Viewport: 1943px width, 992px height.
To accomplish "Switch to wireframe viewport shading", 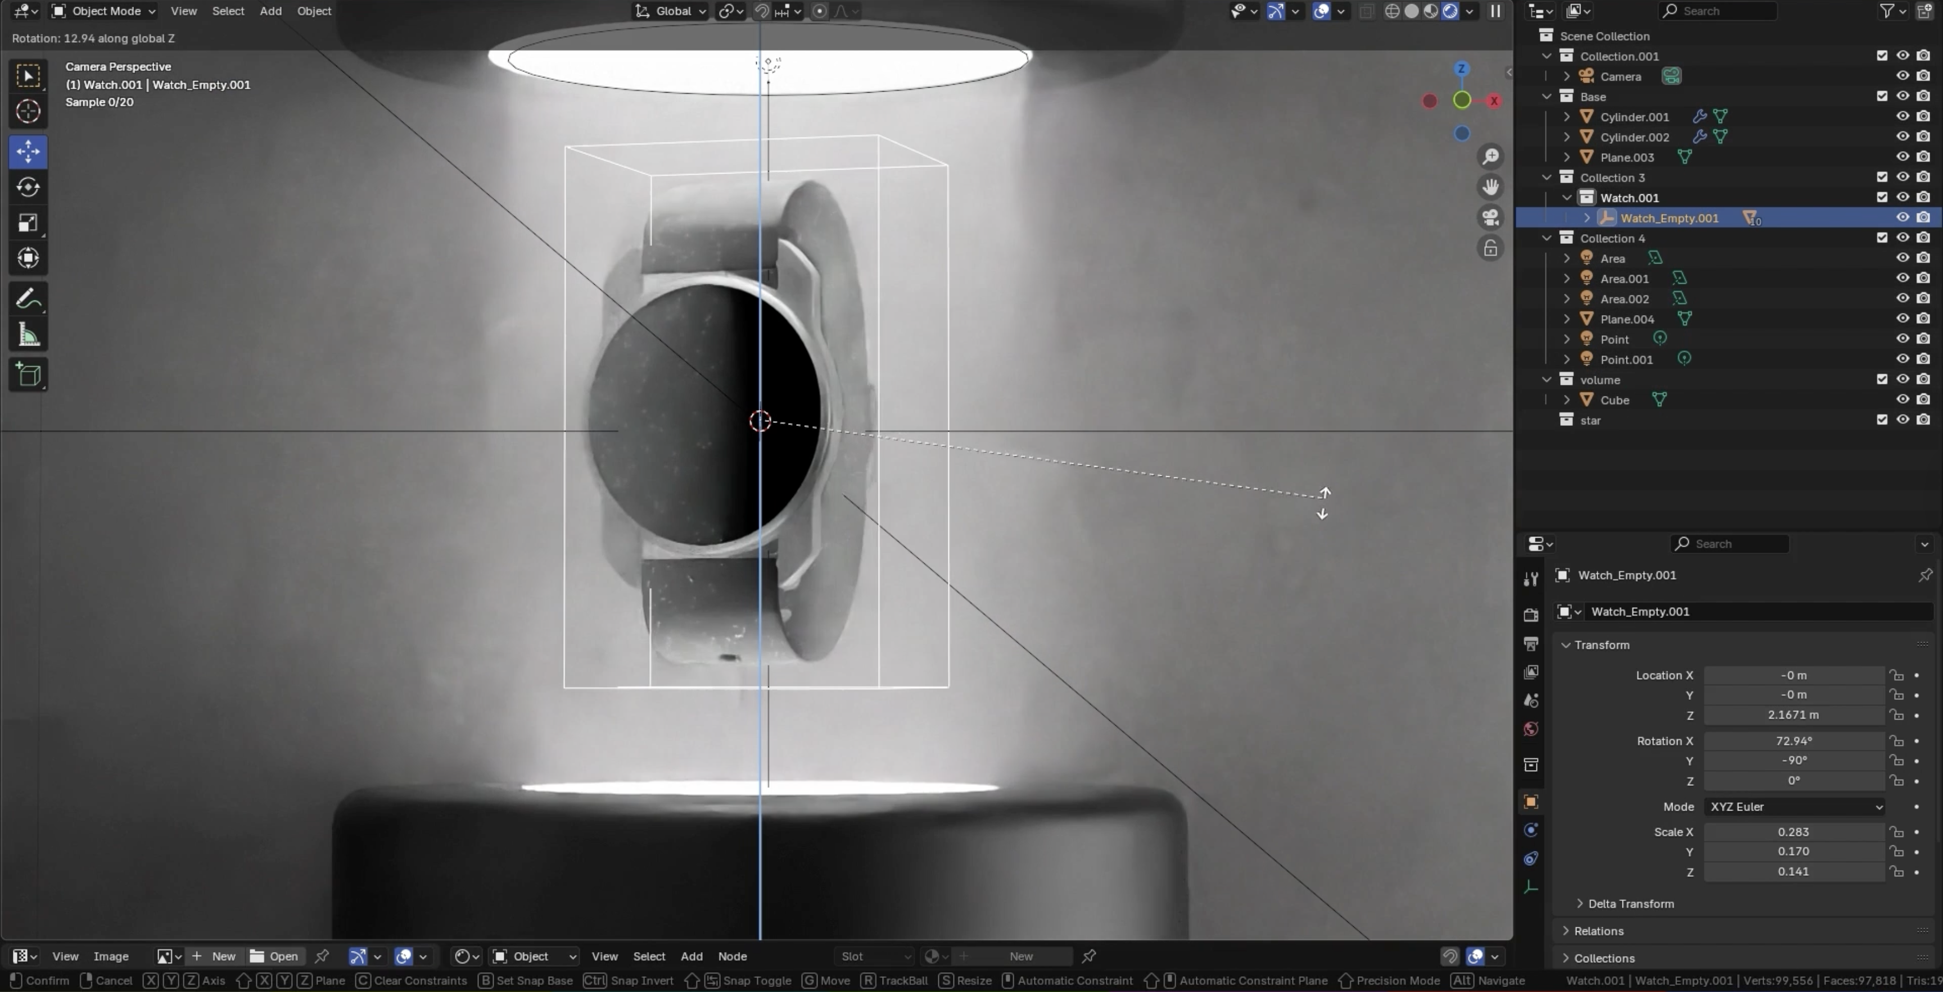I will pos(1393,11).
